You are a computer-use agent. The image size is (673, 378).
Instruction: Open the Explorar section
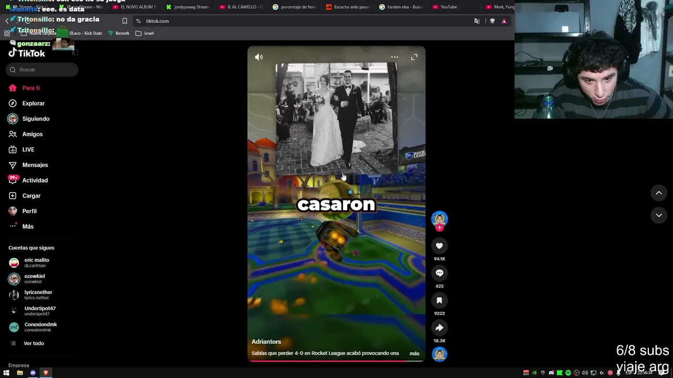pyautogui.click(x=27, y=103)
